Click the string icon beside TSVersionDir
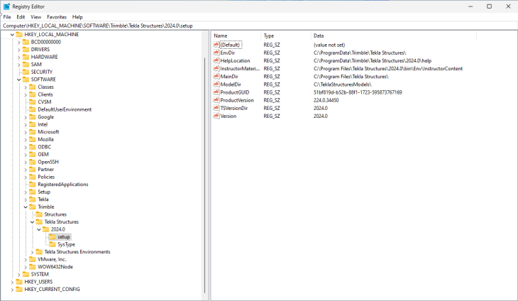 point(216,108)
